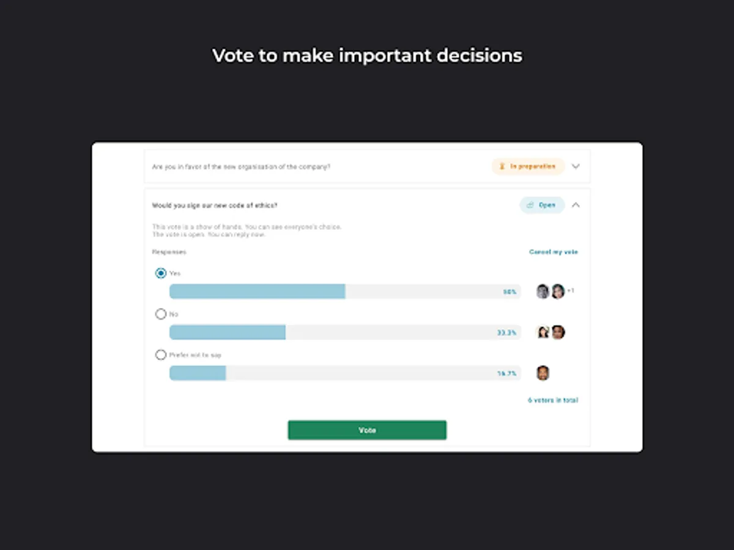
Task: Select the No radio button
Action: 161,314
